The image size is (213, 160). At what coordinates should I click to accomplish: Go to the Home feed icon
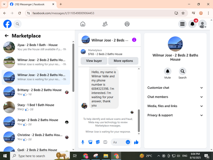tap(83, 24)
